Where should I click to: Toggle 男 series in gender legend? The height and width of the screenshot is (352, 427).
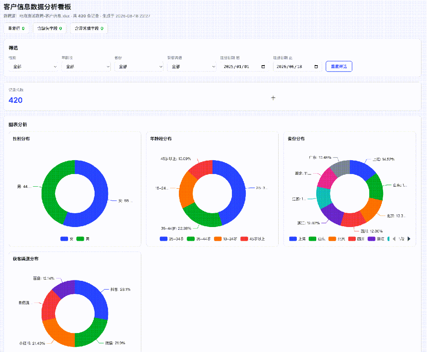[83, 239]
